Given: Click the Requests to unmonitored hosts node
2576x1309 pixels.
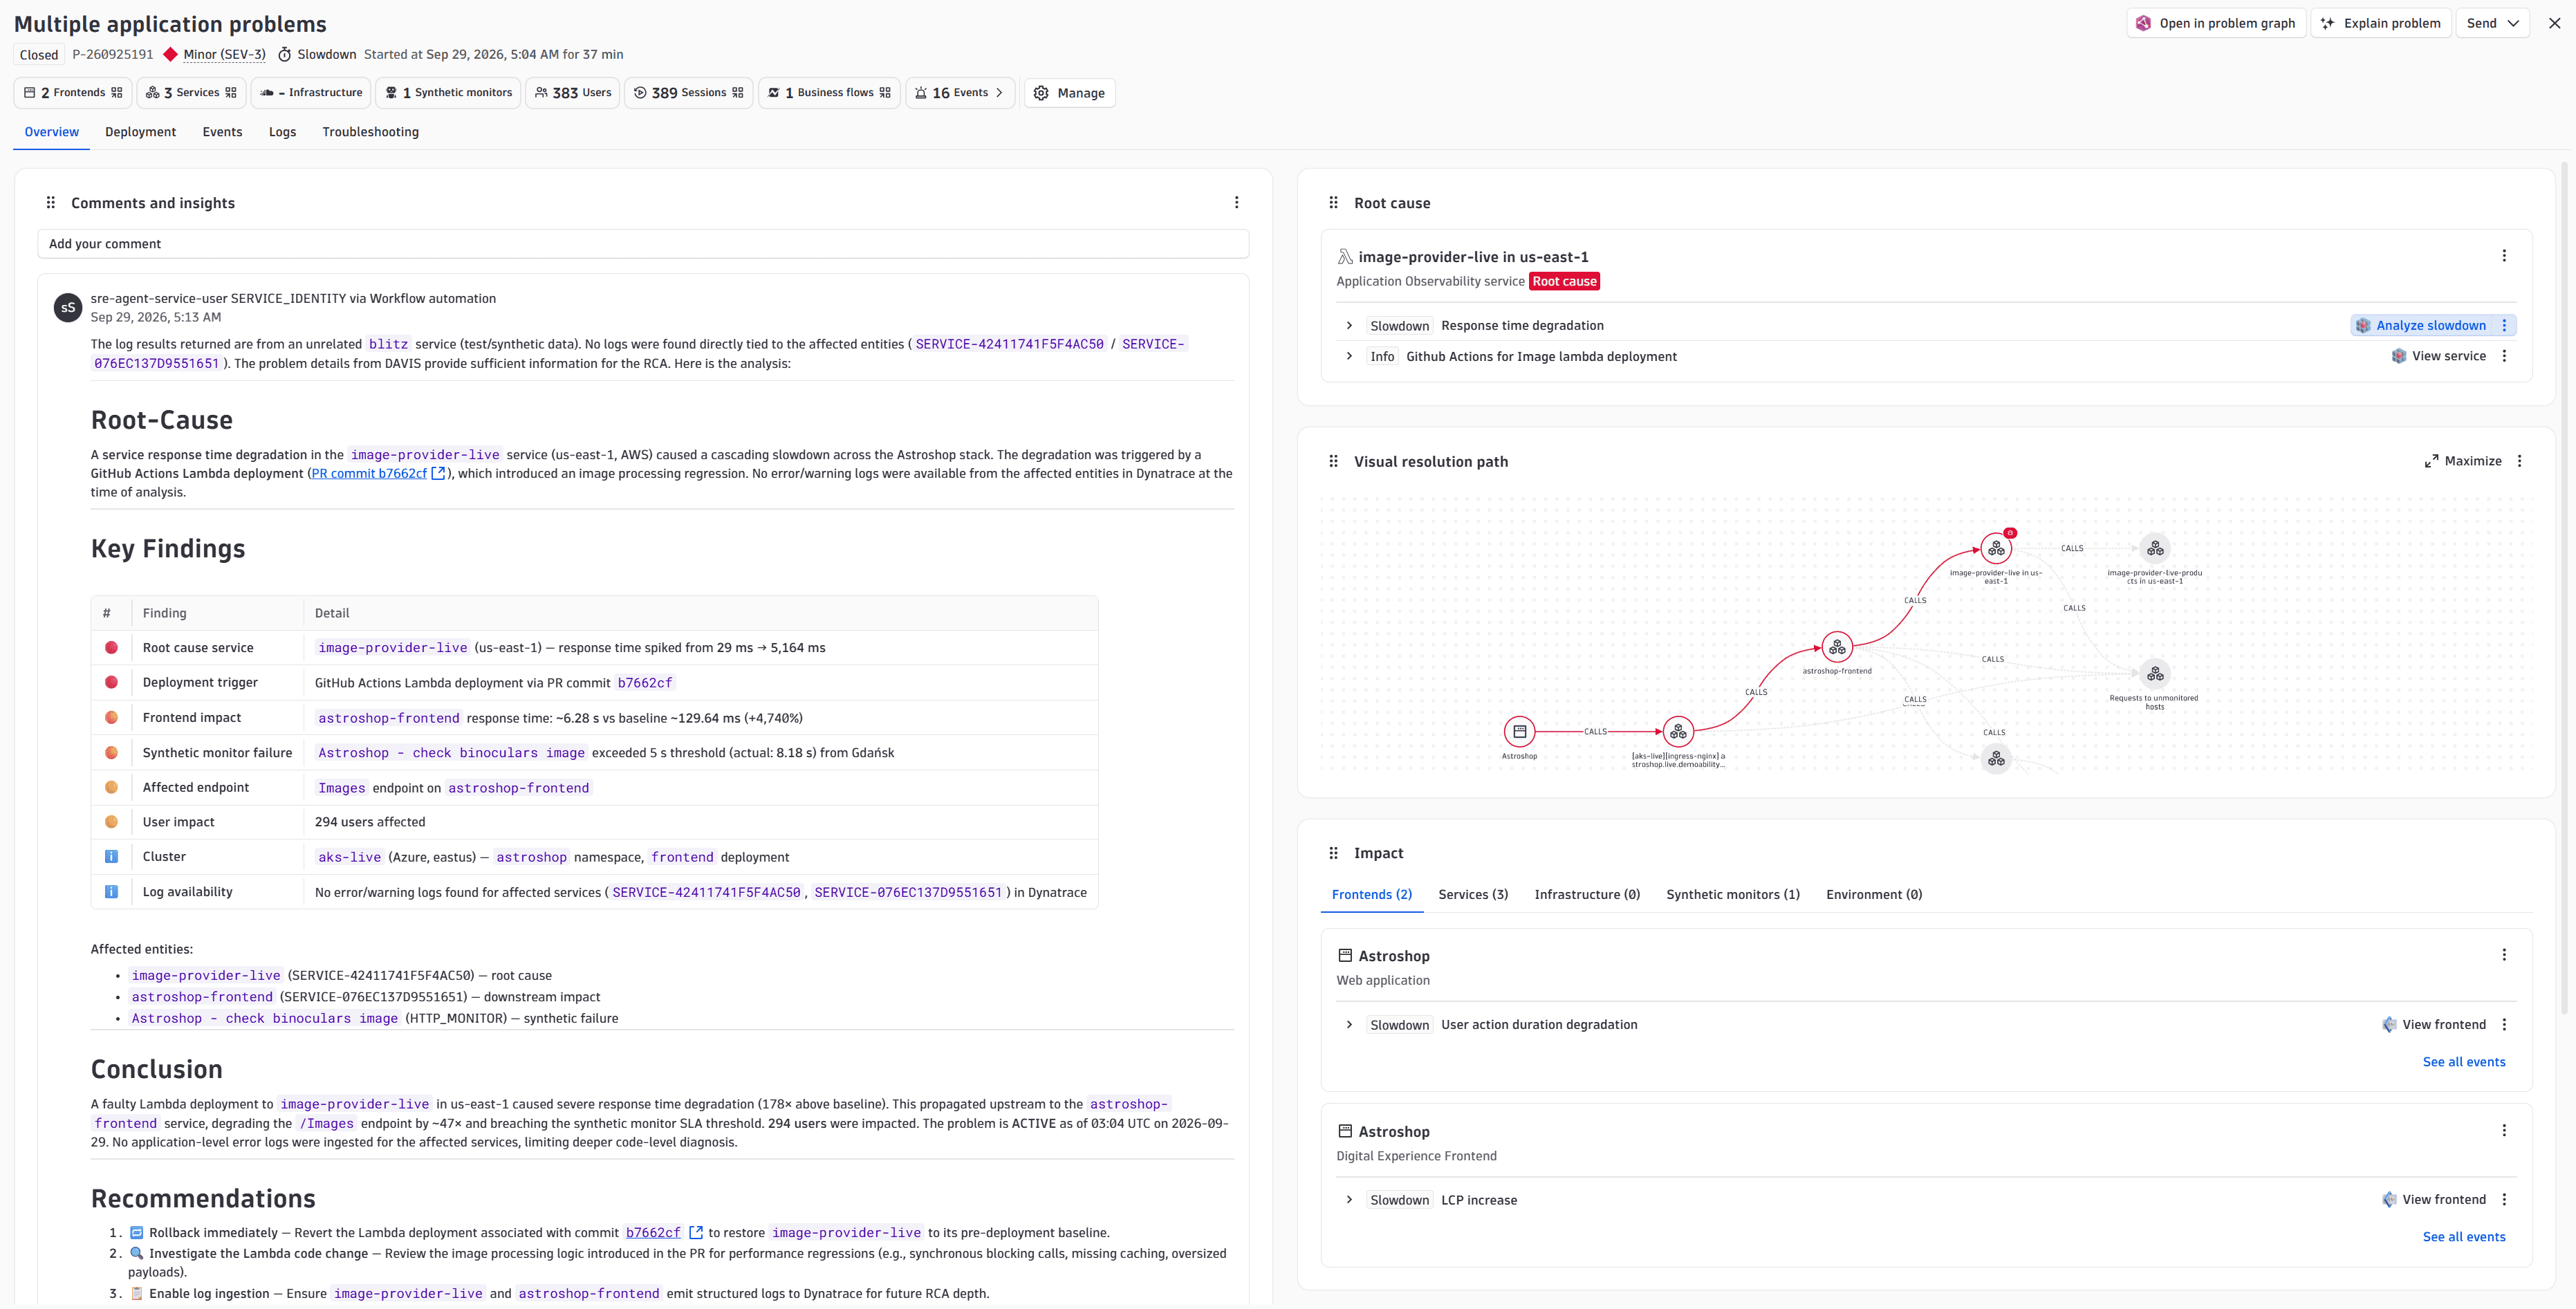Looking at the screenshot, I should tap(2155, 674).
